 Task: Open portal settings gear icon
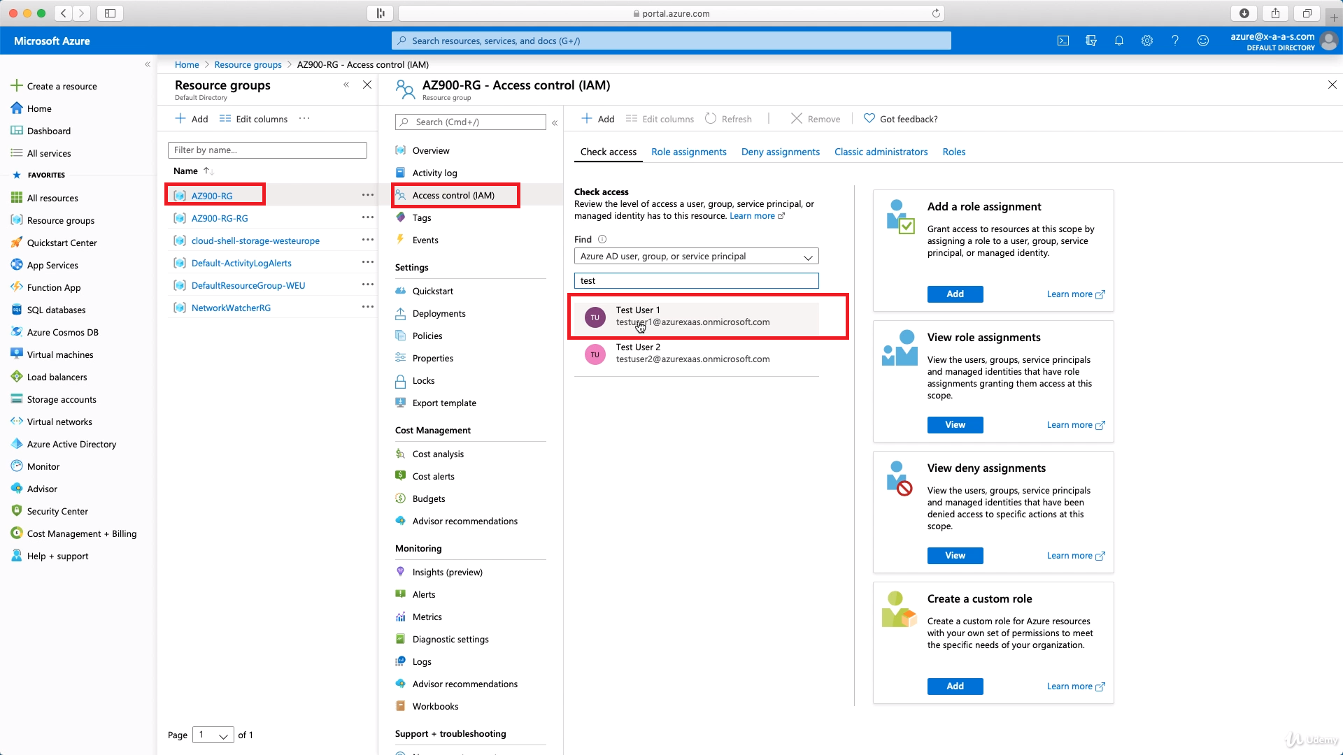click(1146, 41)
